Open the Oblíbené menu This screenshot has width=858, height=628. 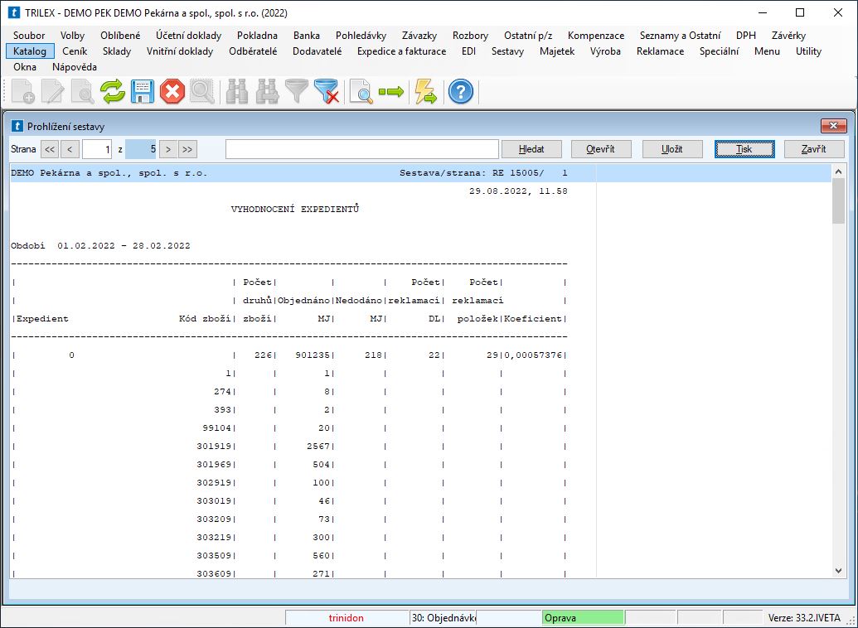click(120, 36)
